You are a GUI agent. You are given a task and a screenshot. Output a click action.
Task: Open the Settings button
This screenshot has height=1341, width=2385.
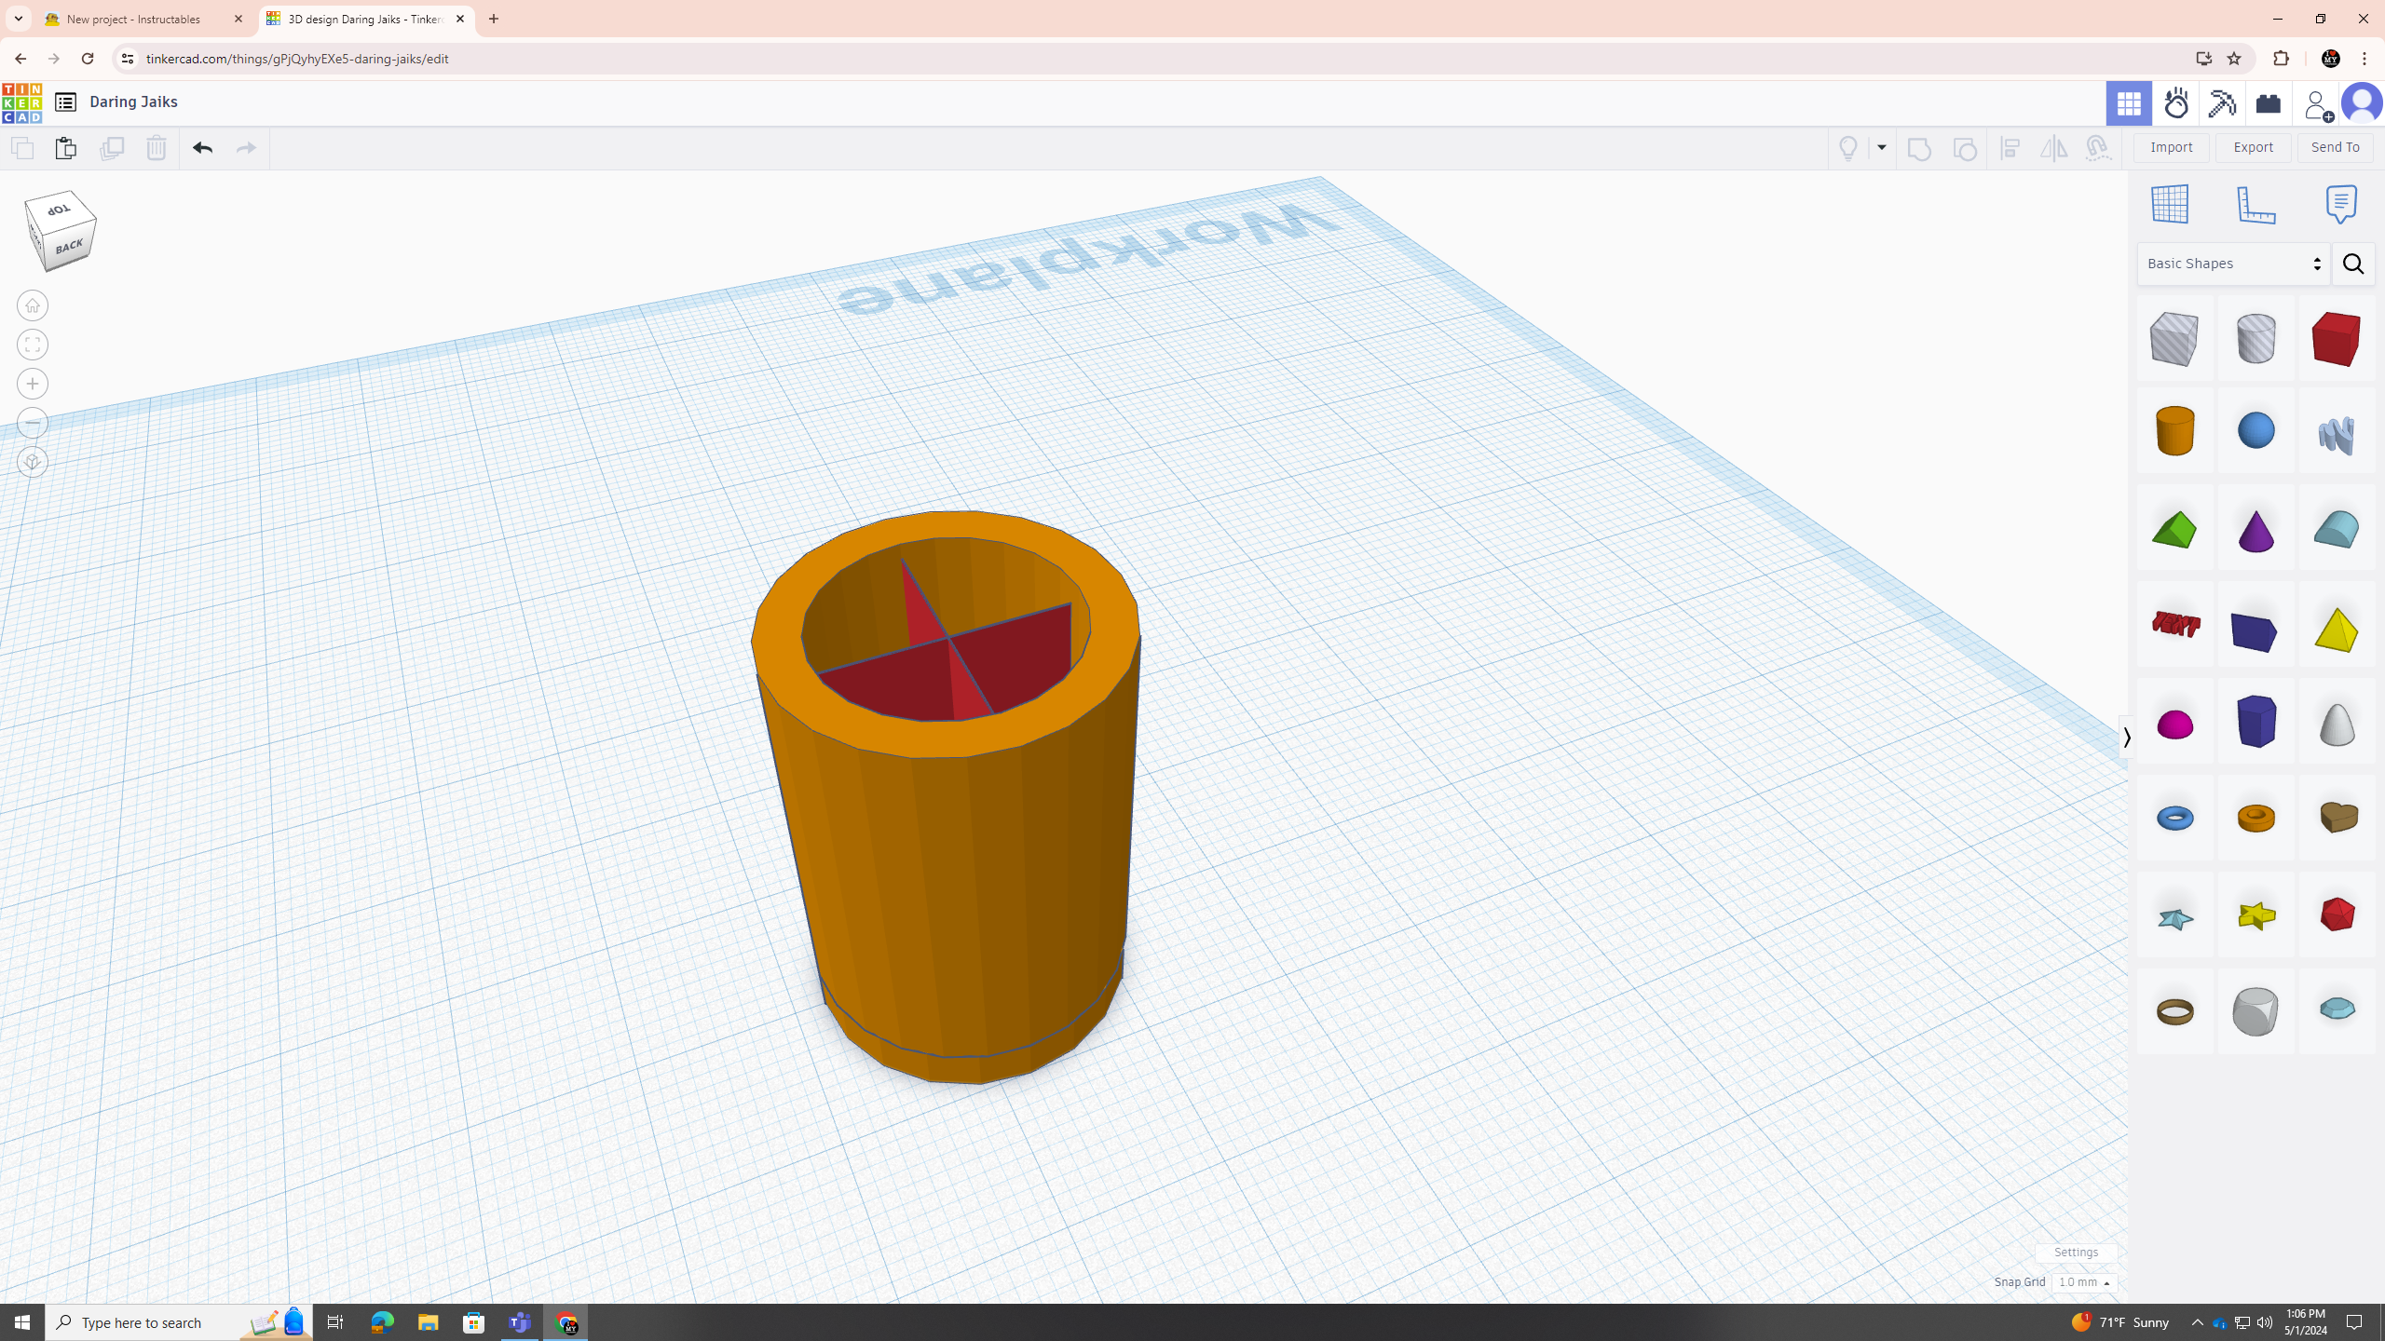pos(2076,1253)
